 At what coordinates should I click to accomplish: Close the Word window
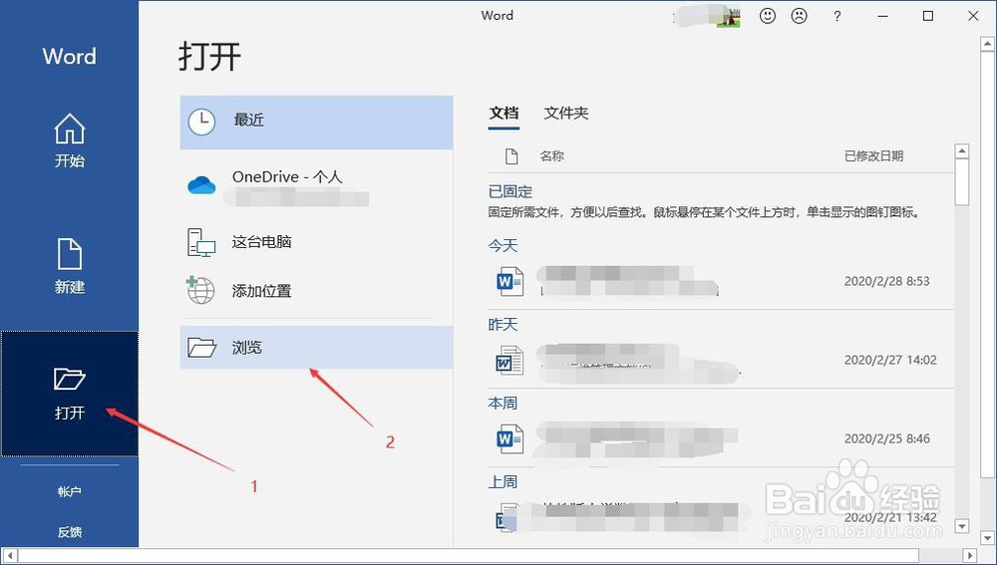pos(973,17)
